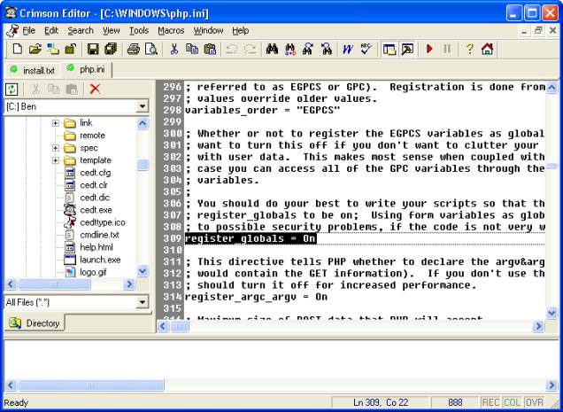Open the All Files (*.*) filter dropdown
The image size is (563, 412).
tap(143, 302)
